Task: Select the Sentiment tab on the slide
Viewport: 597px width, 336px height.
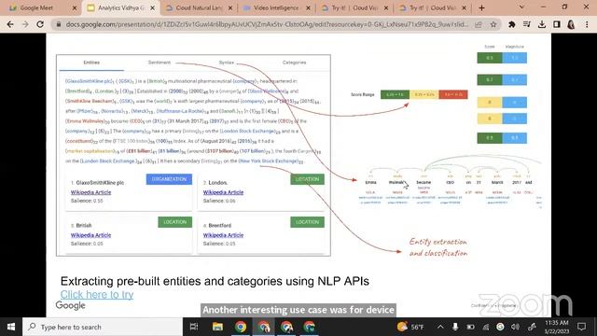Action: click(160, 63)
